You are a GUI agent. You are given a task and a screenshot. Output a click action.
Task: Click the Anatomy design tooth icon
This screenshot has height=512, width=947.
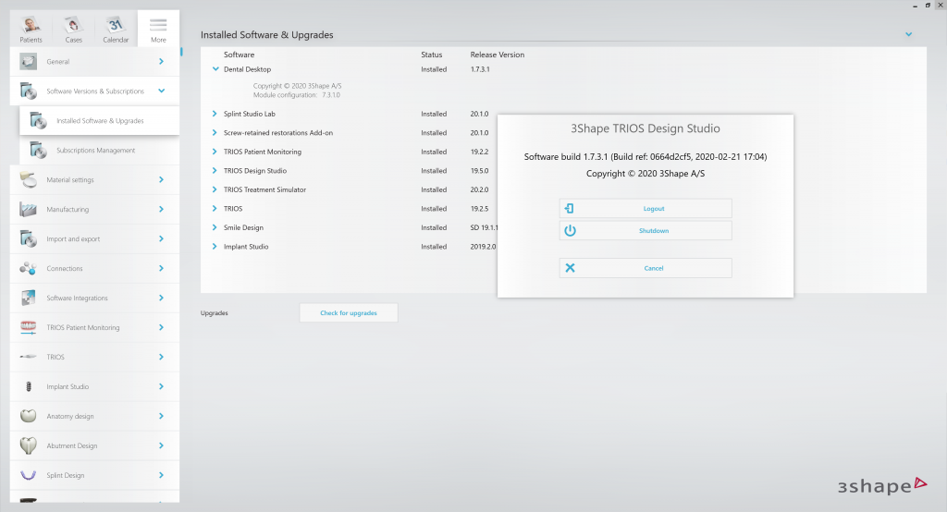click(x=29, y=417)
